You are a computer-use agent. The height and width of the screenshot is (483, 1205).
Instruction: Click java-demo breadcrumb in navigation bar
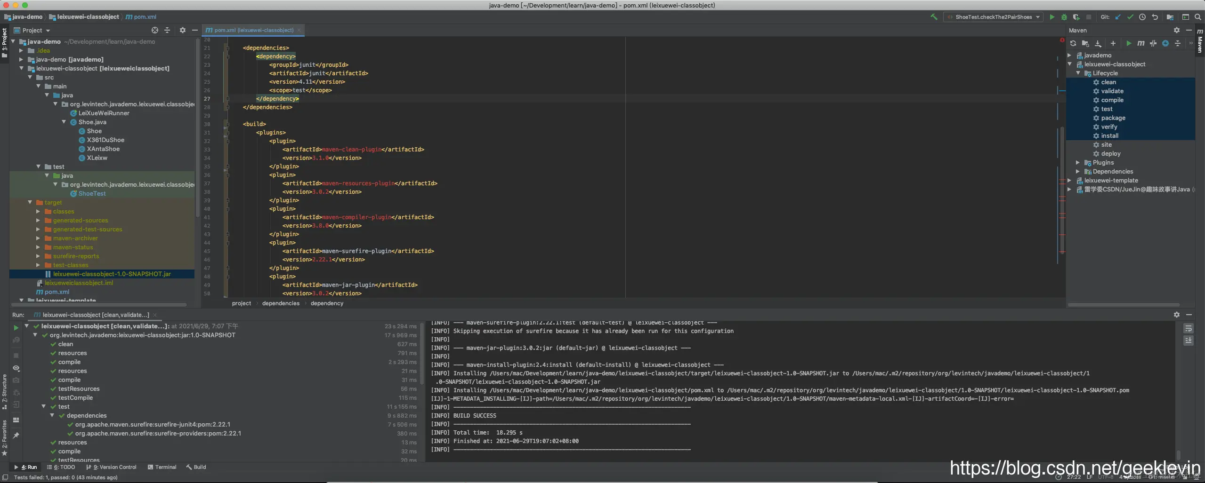(24, 17)
